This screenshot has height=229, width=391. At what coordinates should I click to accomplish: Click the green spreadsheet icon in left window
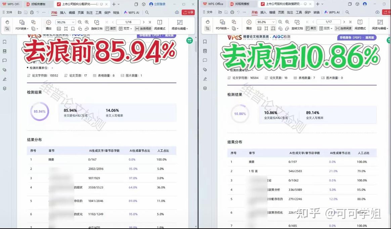pyautogui.click(x=189, y=41)
